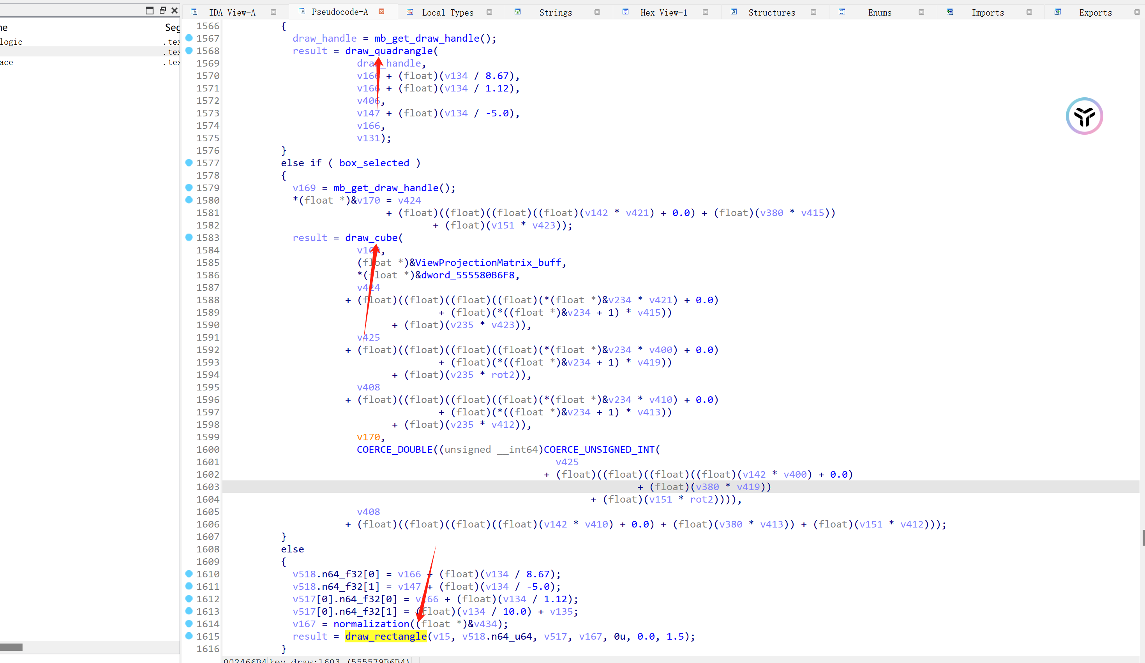This screenshot has height=663, width=1145.
Task: Switch to the Exports tab
Action: (x=1095, y=13)
